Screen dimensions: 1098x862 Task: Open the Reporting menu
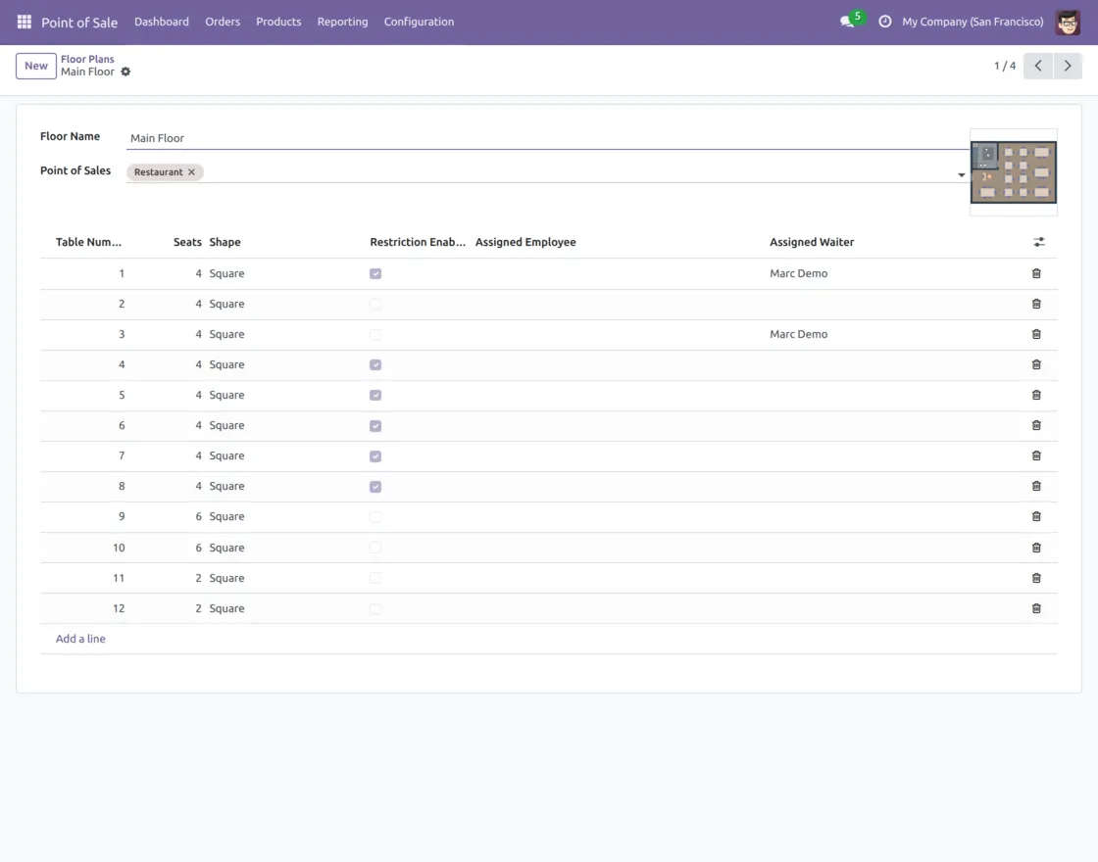pos(342,22)
